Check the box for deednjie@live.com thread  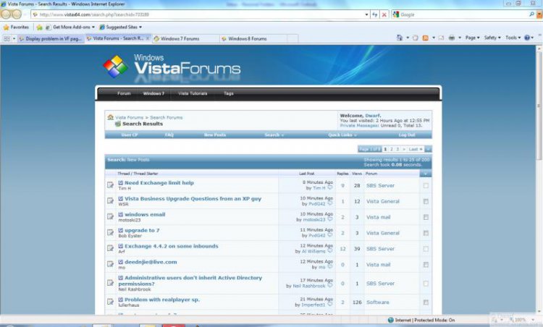point(426,265)
